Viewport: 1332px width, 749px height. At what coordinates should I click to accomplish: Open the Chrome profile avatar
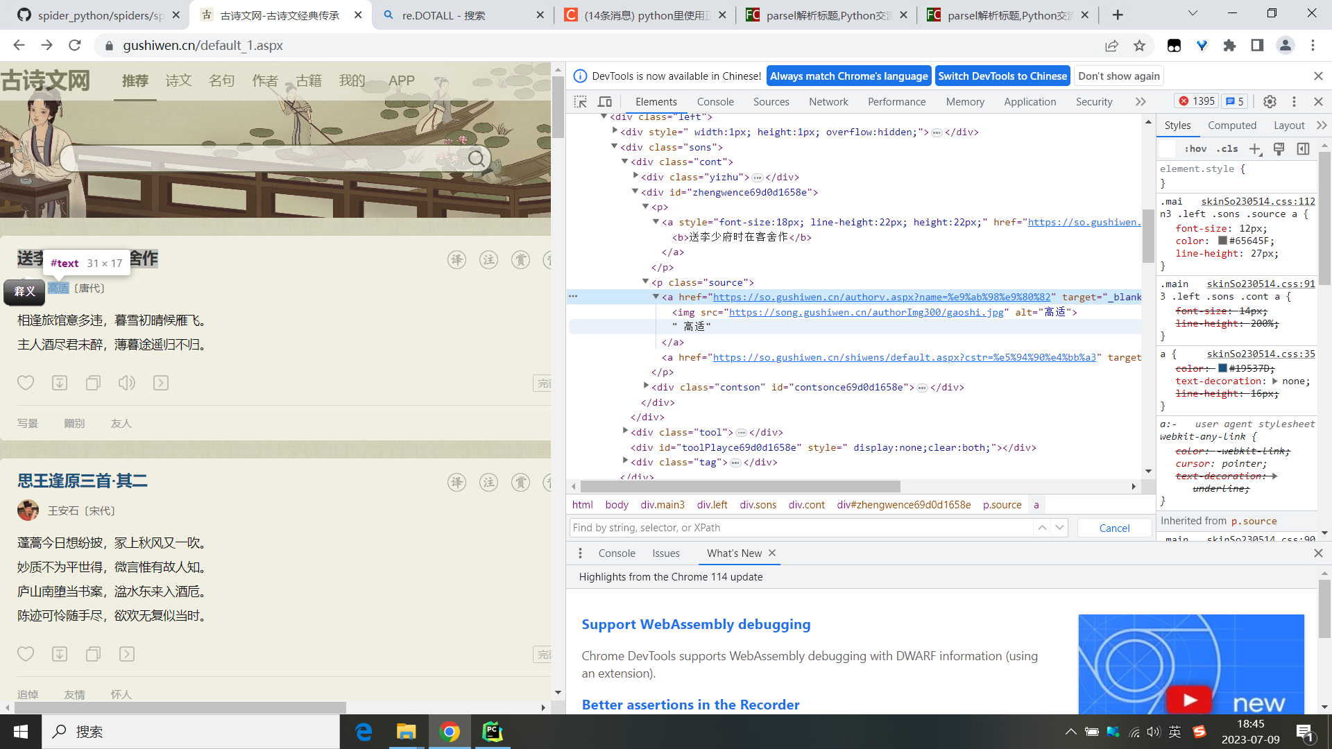(1286, 46)
